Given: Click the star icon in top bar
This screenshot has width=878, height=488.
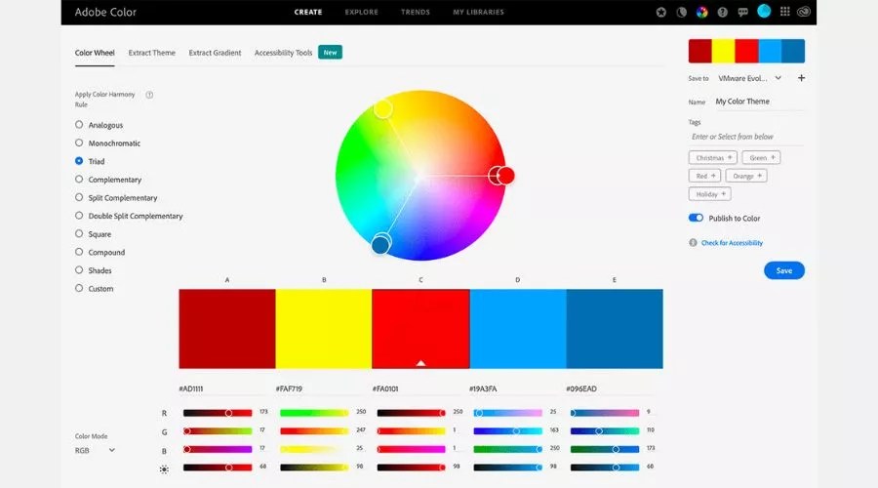Looking at the screenshot, I should (x=661, y=12).
